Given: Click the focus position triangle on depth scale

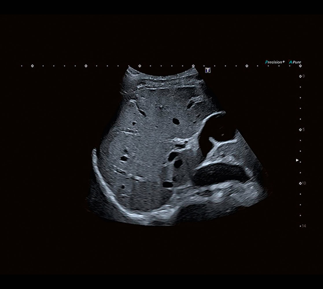Looking at the screenshot, I should [x=297, y=160].
